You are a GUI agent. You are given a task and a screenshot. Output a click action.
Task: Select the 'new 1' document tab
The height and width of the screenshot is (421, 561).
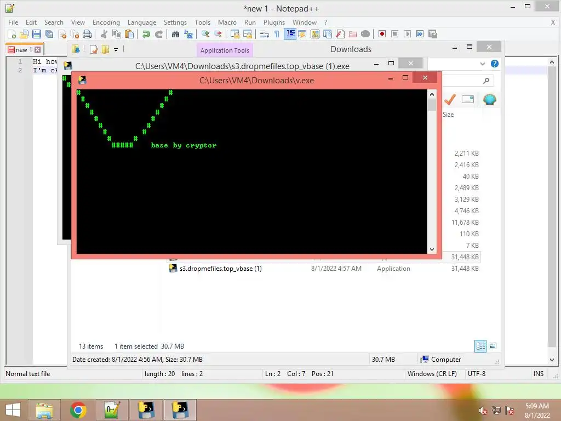[24, 49]
